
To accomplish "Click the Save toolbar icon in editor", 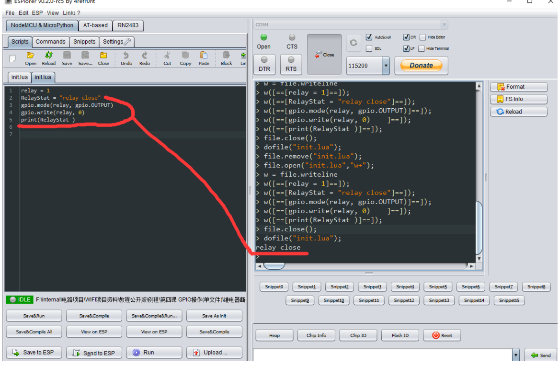I will pyautogui.click(x=67, y=58).
